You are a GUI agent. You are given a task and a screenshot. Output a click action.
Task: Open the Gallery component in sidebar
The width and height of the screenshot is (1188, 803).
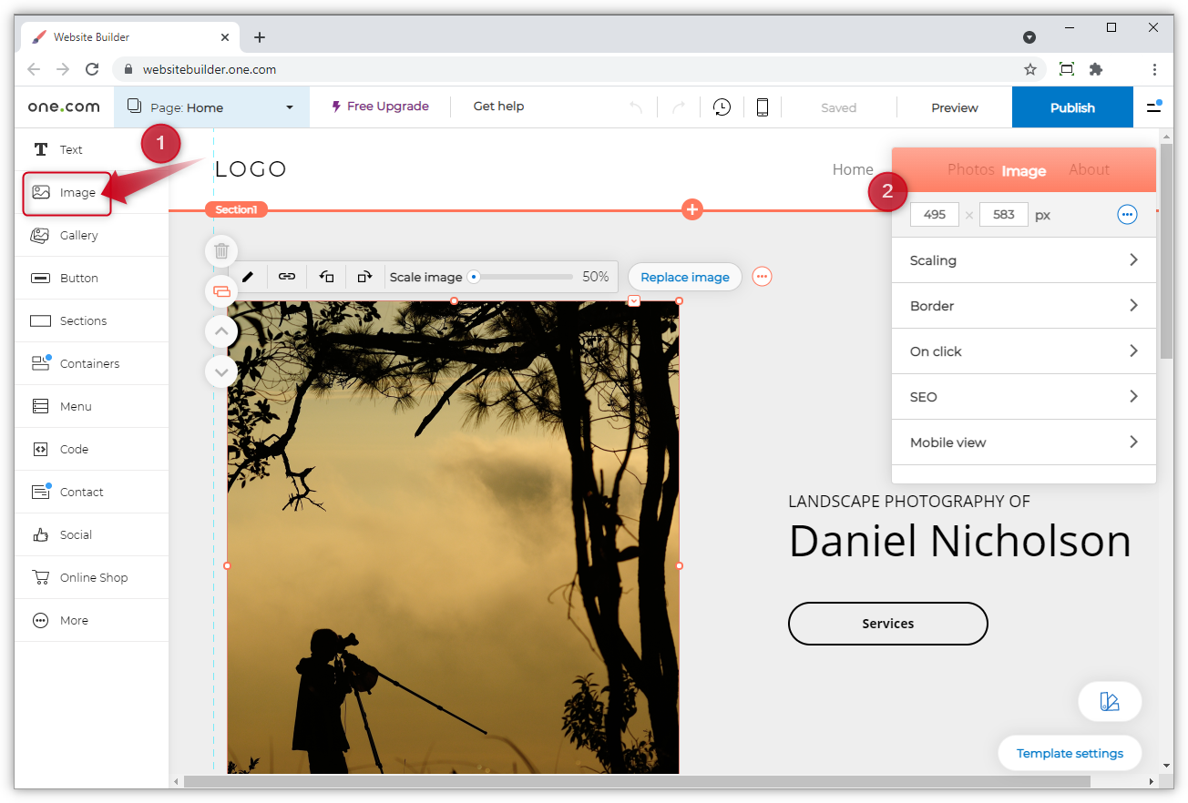pyautogui.click(x=91, y=235)
